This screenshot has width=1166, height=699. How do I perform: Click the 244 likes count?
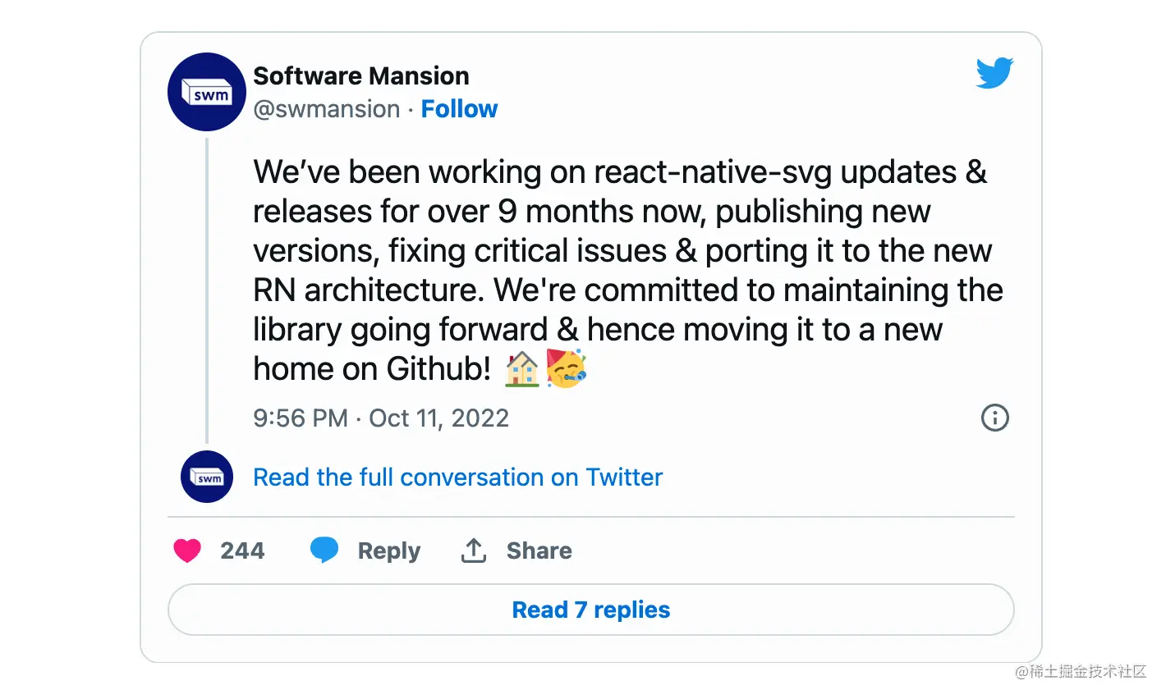click(x=242, y=551)
